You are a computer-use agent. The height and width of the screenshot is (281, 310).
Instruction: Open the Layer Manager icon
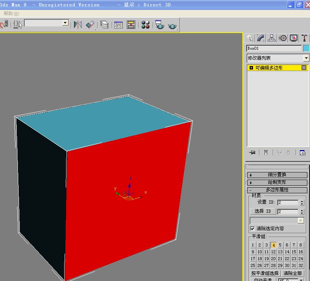pos(104,24)
